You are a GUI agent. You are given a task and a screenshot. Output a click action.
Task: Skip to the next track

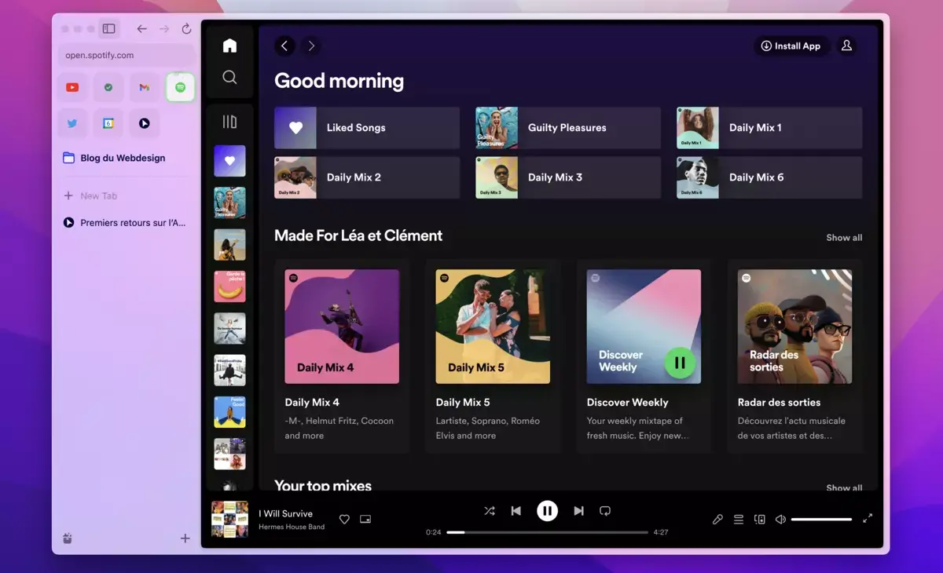(578, 511)
